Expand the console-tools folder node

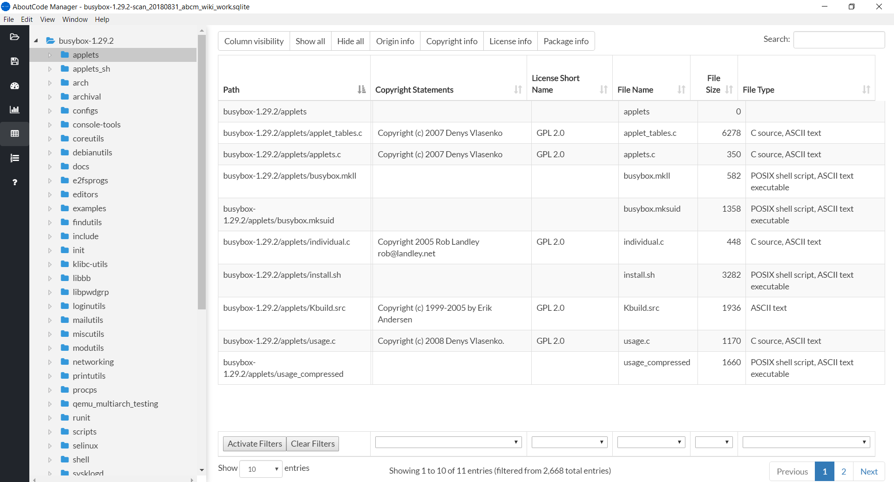(50, 125)
